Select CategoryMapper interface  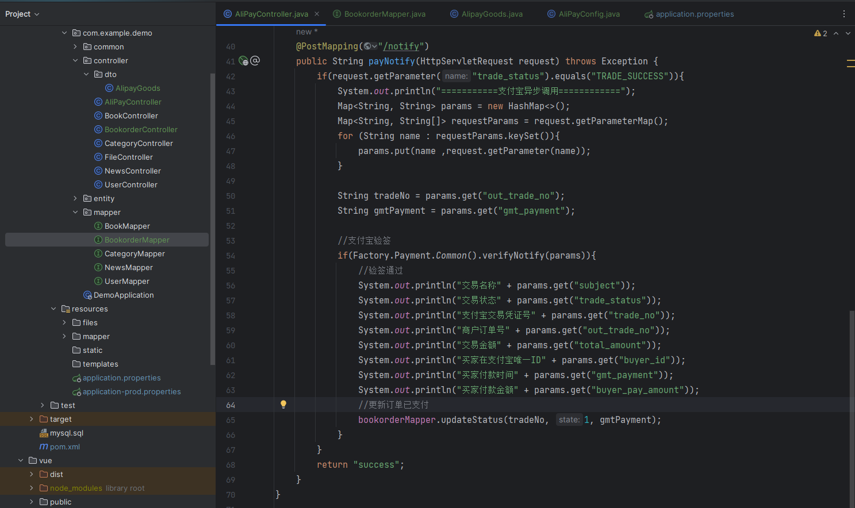tap(129, 253)
